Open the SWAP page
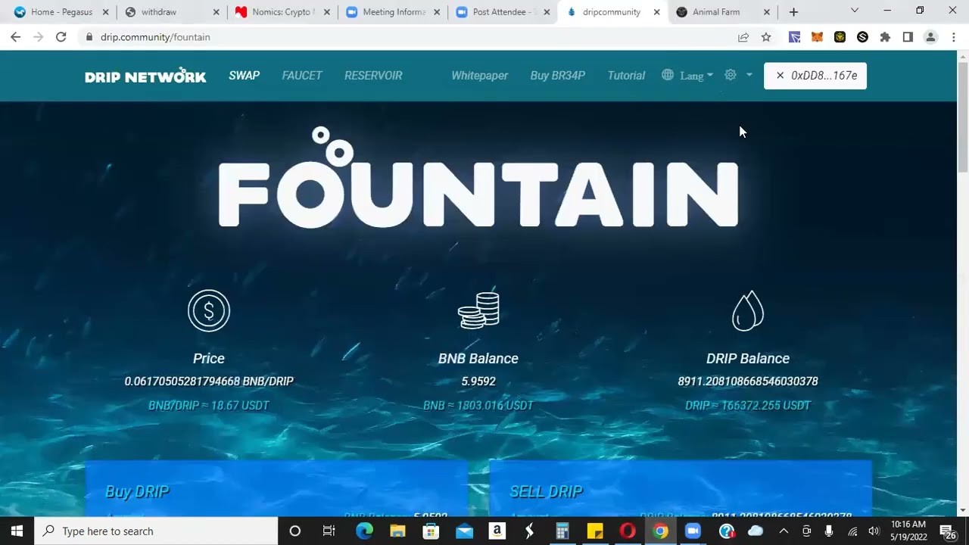 pyautogui.click(x=244, y=75)
